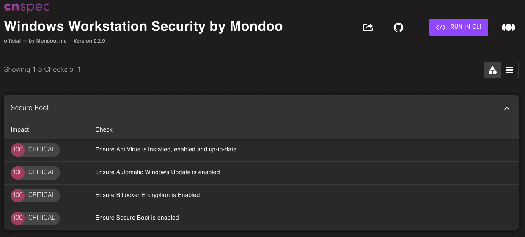Click the Secure Boot row's Critical badge
Screen dimensions: 525x237
coord(36,218)
